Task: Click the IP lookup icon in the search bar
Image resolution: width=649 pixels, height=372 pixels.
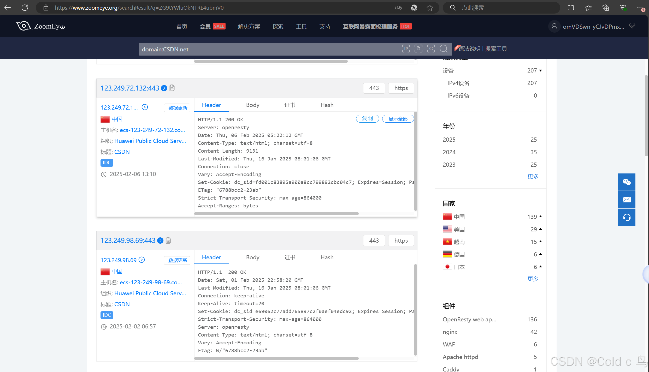Action: coord(406,49)
